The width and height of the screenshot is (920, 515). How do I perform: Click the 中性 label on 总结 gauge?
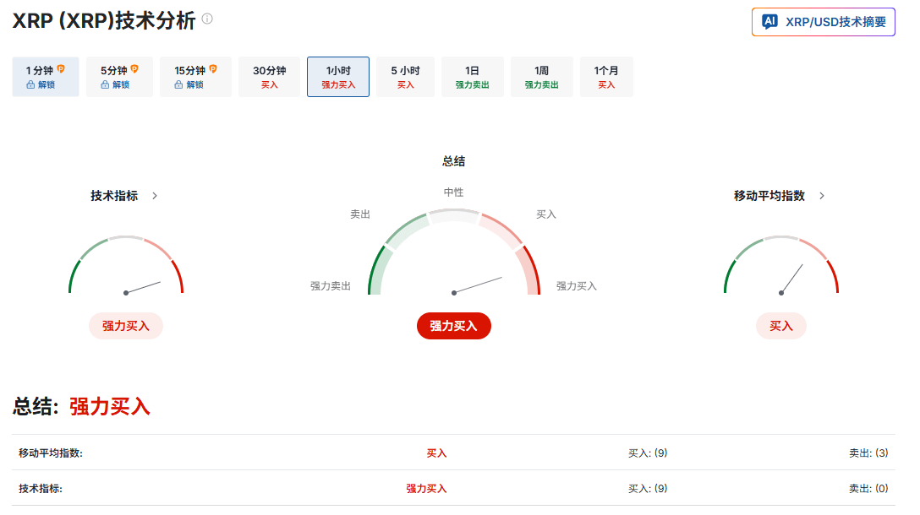[x=453, y=192]
